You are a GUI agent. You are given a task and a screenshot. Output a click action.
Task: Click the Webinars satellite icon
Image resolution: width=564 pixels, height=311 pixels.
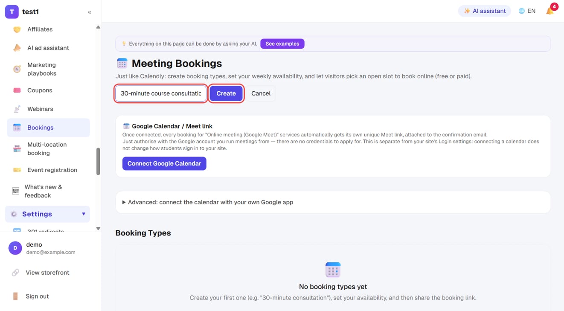tap(17, 109)
